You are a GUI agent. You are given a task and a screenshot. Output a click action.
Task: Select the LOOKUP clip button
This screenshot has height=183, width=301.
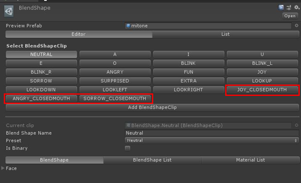262,81
